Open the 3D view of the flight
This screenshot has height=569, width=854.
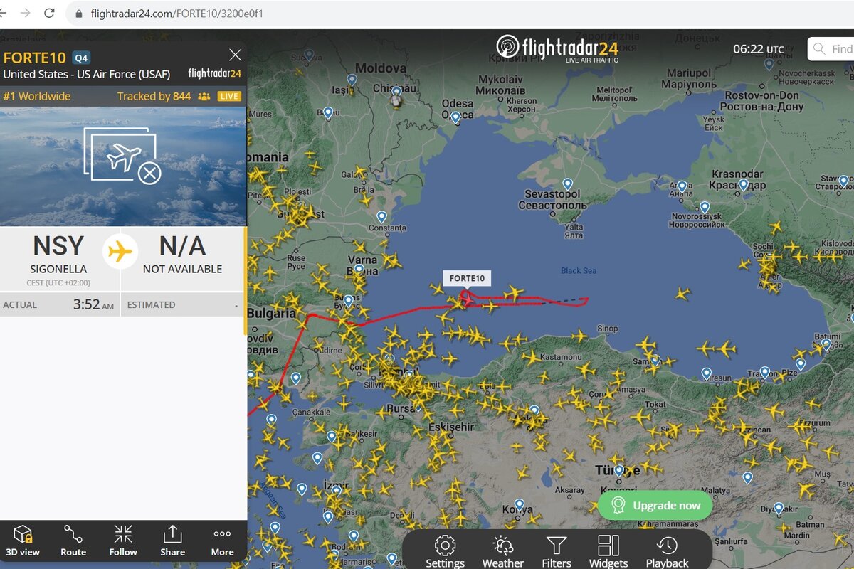pos(23,541)
